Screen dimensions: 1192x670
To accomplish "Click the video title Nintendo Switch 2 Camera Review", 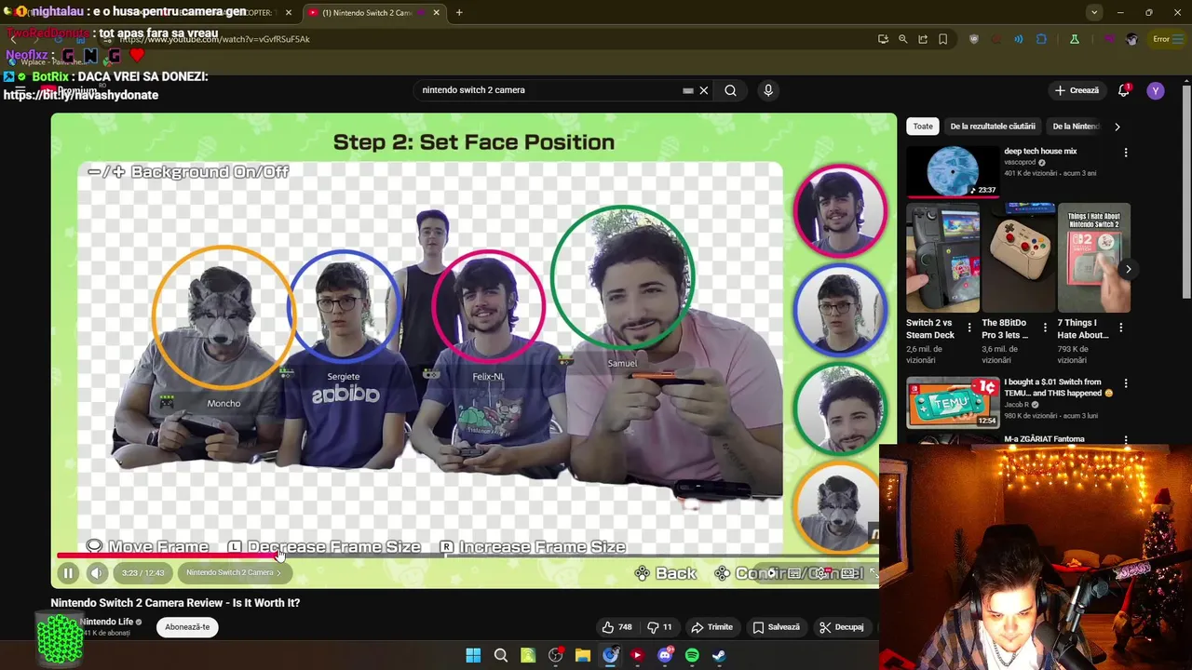I will coord(175,603).
